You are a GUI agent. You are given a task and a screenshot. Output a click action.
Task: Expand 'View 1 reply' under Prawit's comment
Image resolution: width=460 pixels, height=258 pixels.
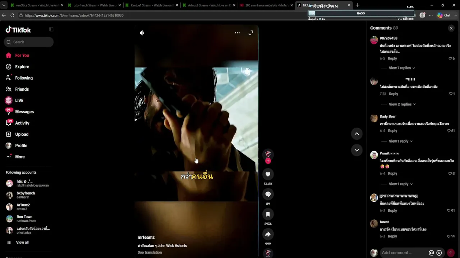pos(401,184)
